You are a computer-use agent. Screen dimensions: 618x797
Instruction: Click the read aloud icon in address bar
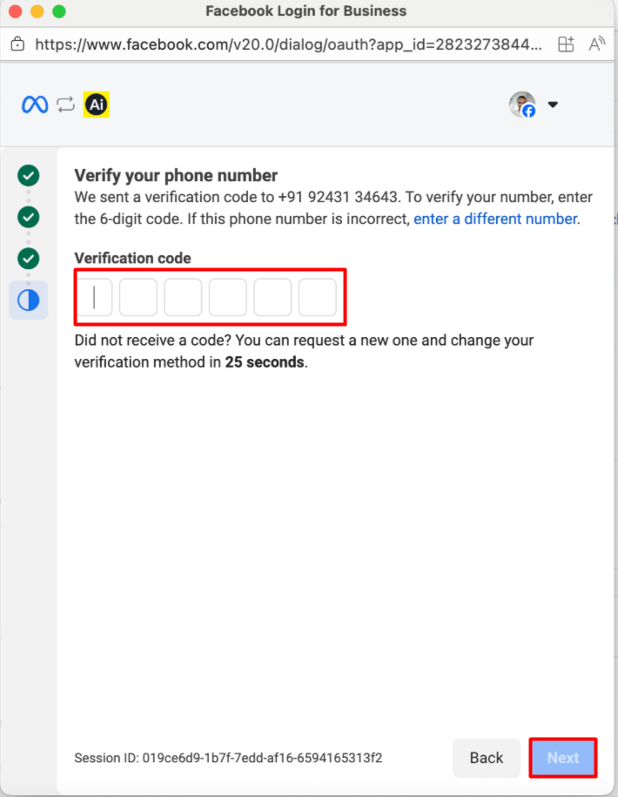(x=597, y=44)
